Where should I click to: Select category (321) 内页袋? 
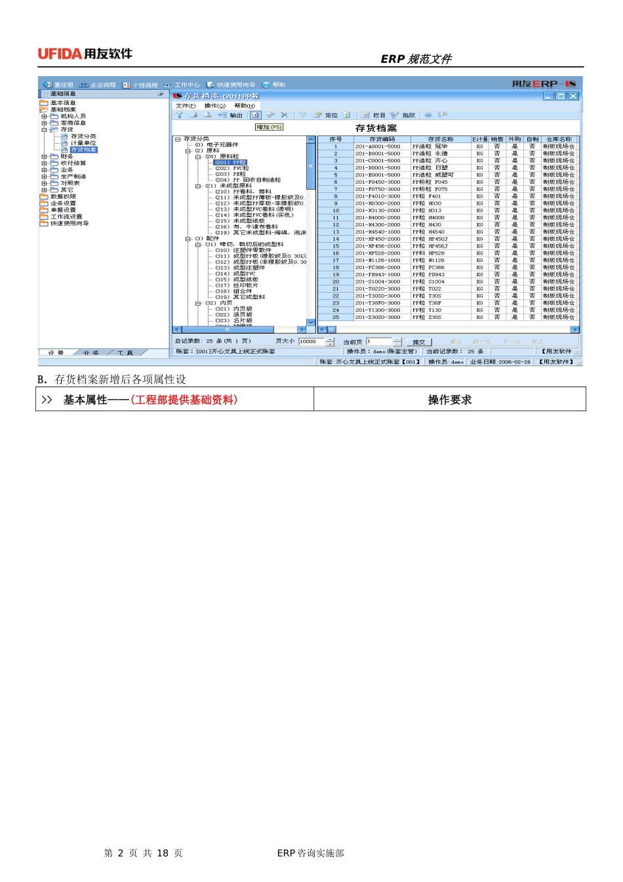pyautogui.click(x=233, y=309)
